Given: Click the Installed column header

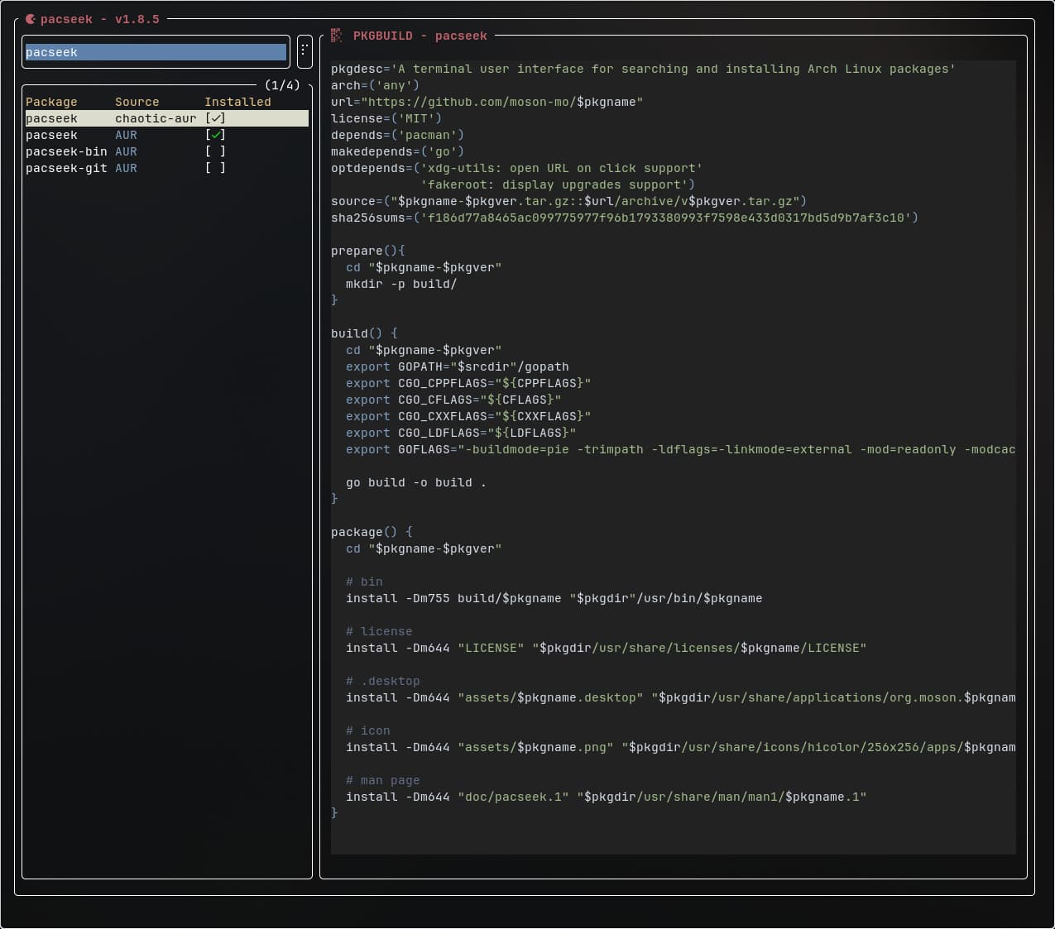Looking at the screenshot, I should [x=237, y=102].
